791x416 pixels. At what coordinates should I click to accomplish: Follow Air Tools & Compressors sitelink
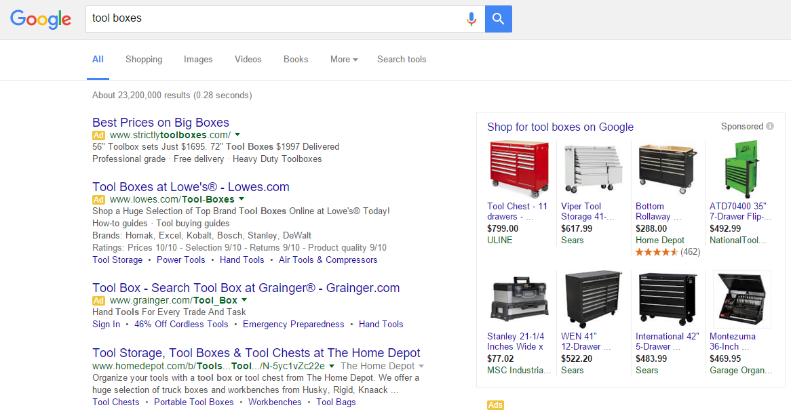328,260
